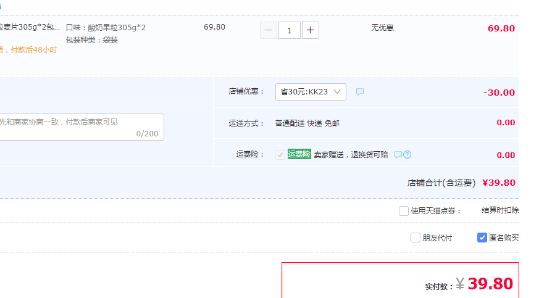Toggle the 运费险 checkbox

(x=280, y=154)
